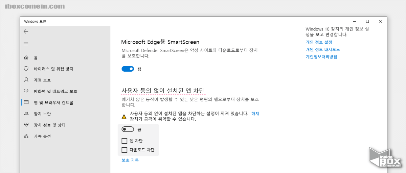Click the firewall network antenna icon
406x173 pixels.
click(26, 91)
